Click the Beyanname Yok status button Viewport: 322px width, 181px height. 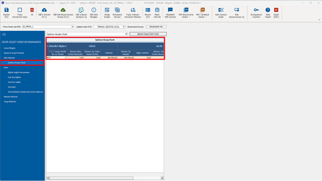[156, 27]
